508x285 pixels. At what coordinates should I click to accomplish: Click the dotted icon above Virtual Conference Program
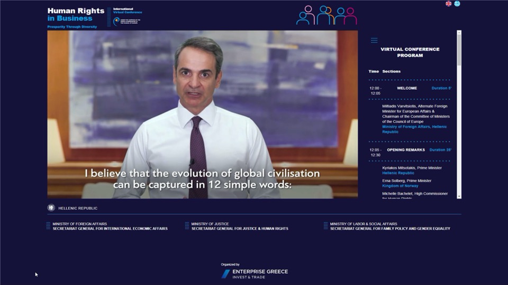point(374,40)
